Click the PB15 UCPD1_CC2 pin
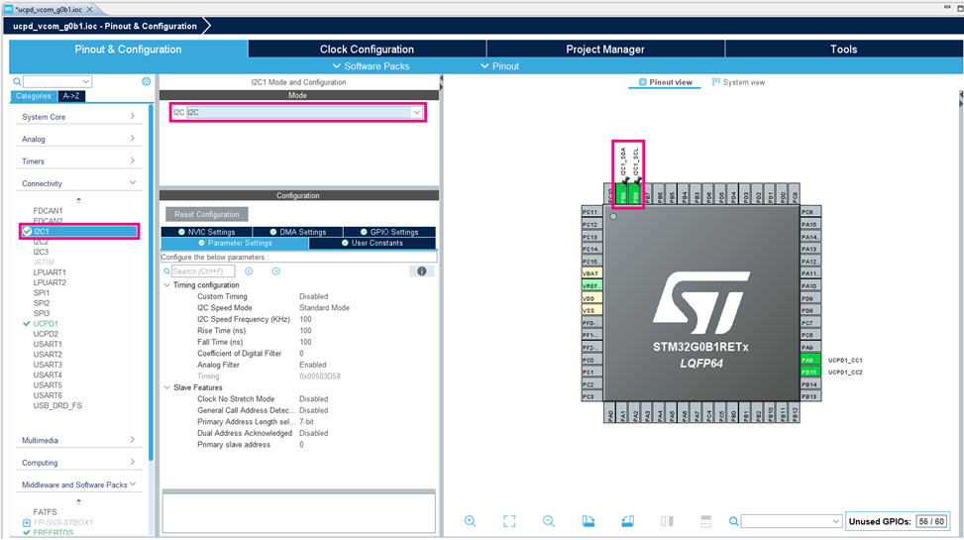Image resolution: width=964 pixels, height=540 pixels. click(810, 373)
